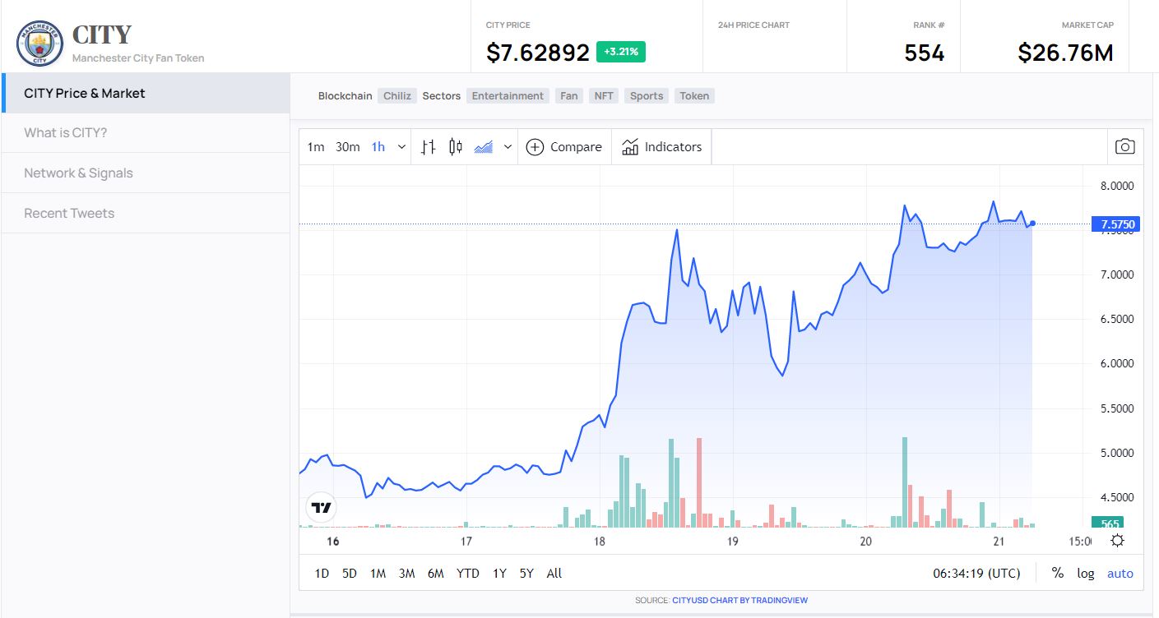The width and height of the screenshot is (1159, 618).
Task: Open chart settings gear icon
Action: pyautogui.click(x=1117, y=541)
